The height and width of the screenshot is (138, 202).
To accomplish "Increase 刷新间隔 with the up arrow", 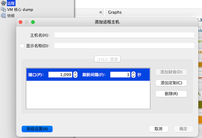I will [x=133, y=73].
